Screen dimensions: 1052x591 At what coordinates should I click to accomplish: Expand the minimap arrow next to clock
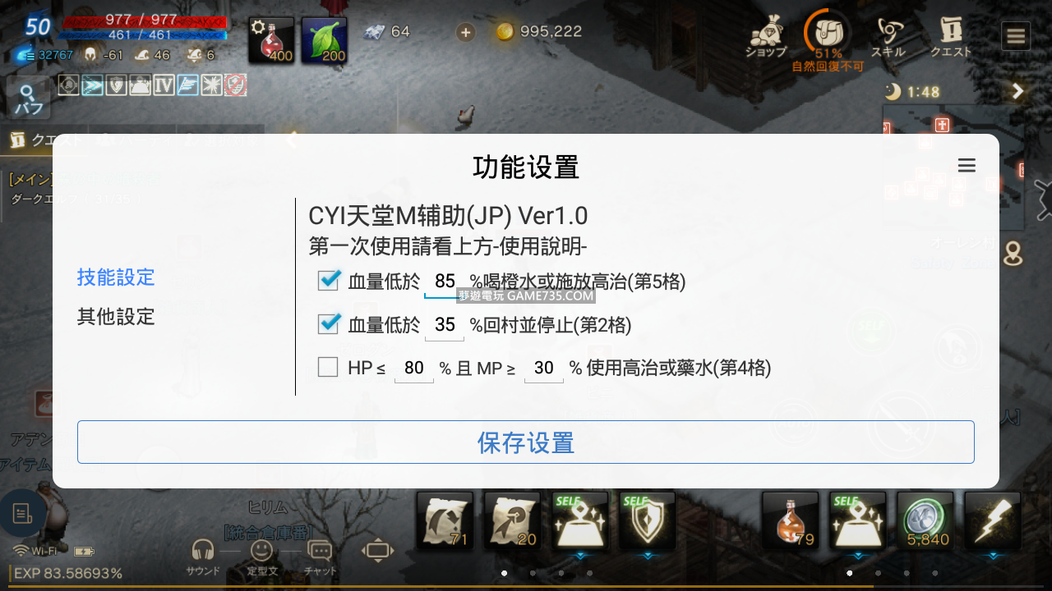1018,91
